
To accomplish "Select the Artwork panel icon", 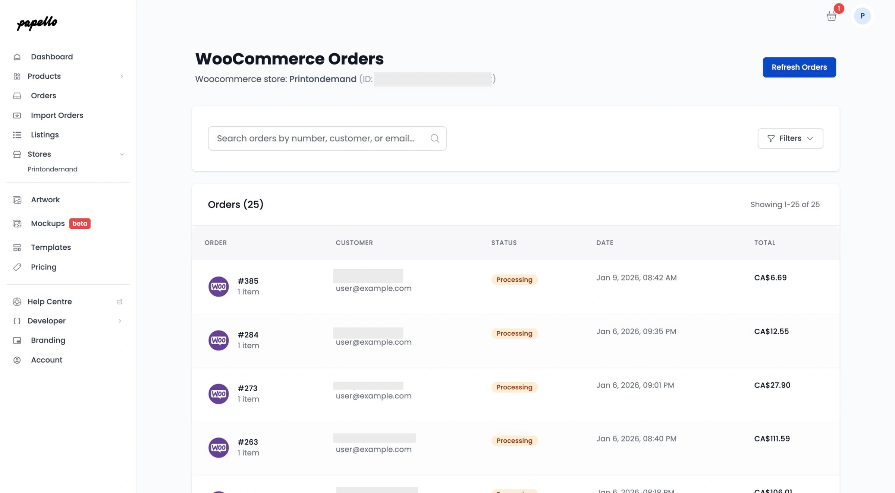I will (x=17, y=200).
